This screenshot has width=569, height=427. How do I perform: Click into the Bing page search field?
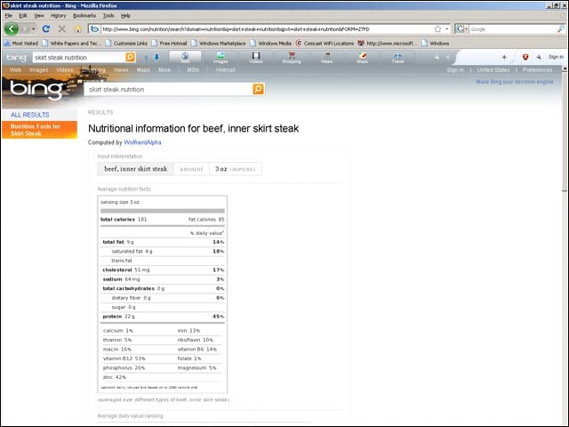[168, 89]
